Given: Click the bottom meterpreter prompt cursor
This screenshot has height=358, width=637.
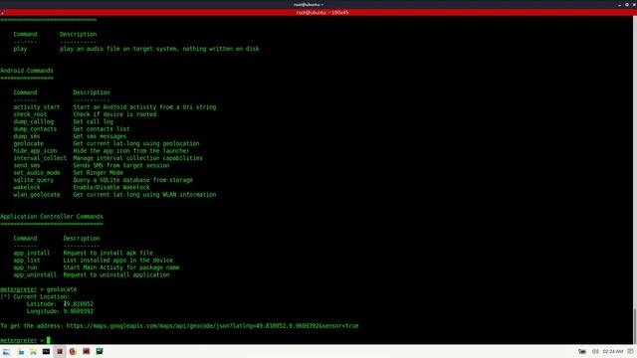Looking at the screenshot, I should pos(49,340).
